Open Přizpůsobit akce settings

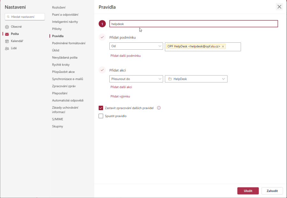coord(63,72)
